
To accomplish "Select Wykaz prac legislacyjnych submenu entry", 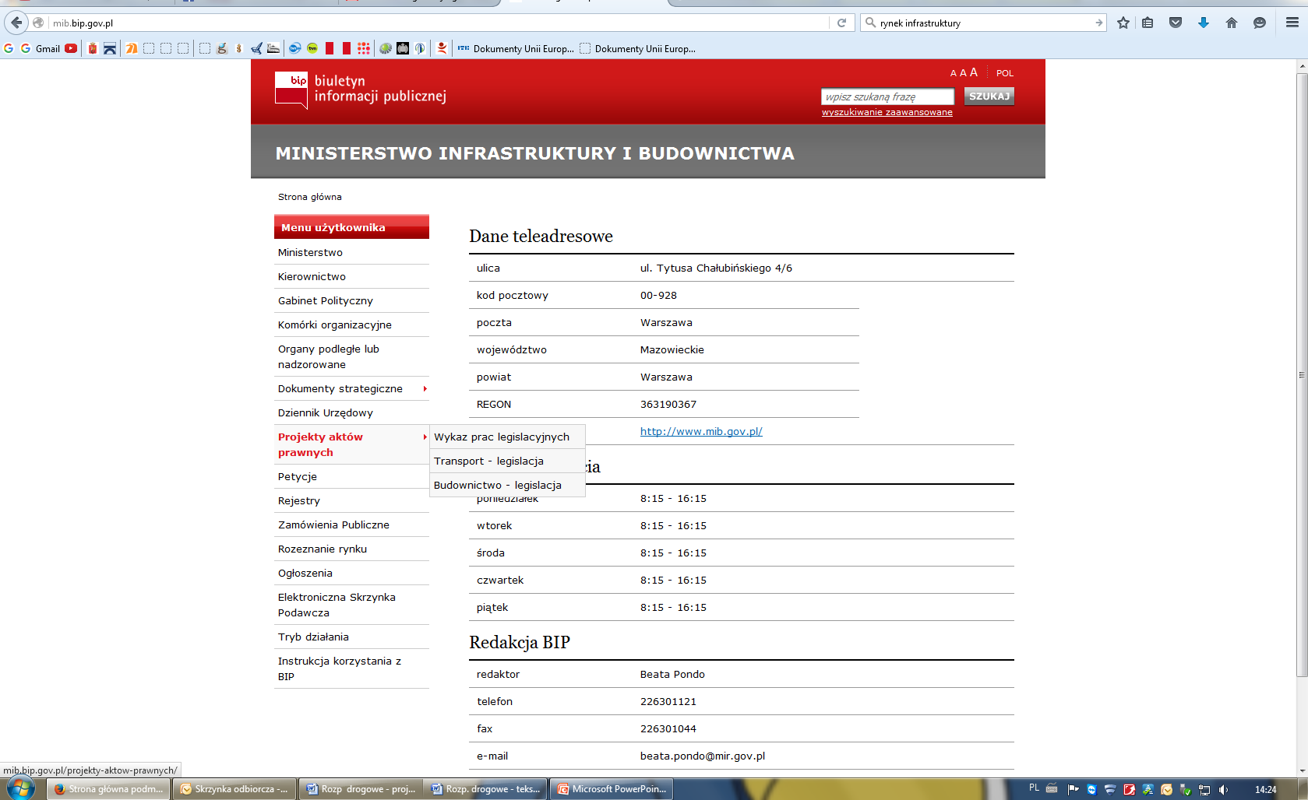I will 507,437.
